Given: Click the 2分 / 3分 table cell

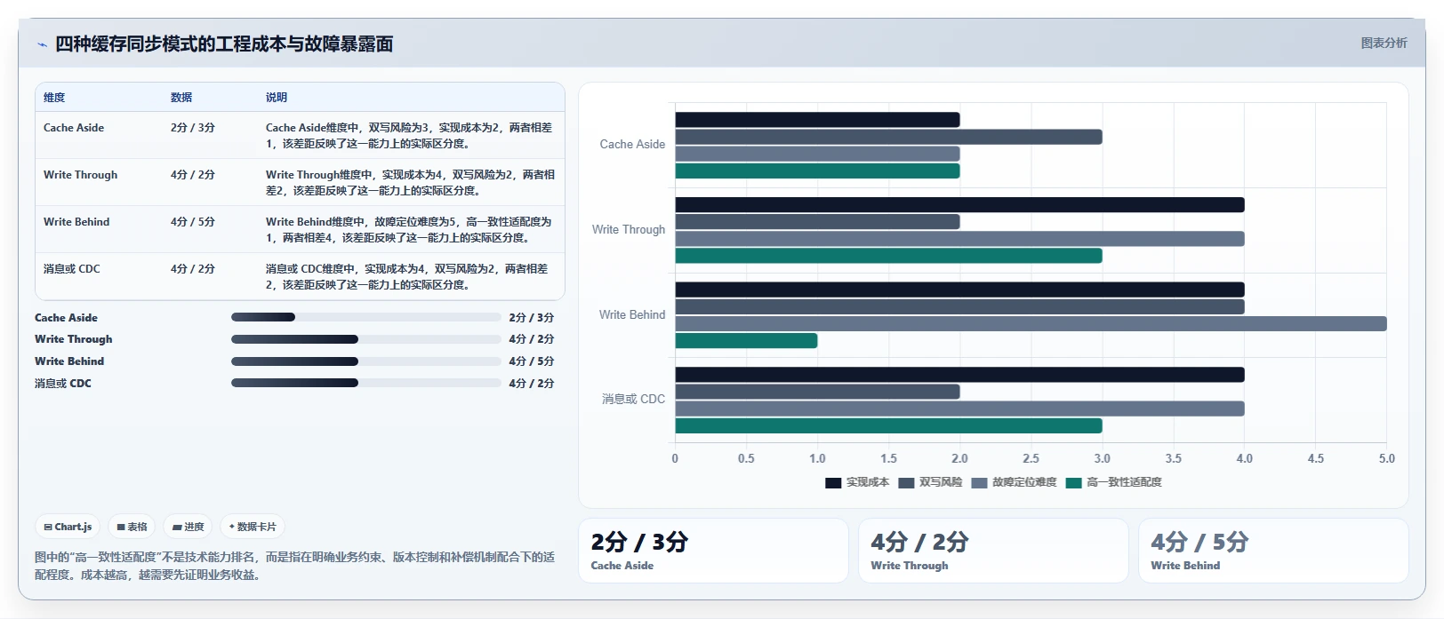Looking at the screenshot, I should (193, 128).
